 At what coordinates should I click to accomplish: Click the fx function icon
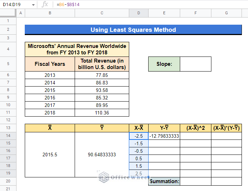coord(45,4)
